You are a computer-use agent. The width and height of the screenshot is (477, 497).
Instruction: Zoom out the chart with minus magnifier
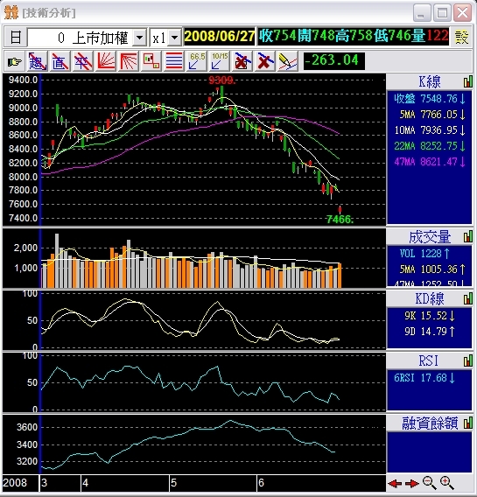(430, 483)
